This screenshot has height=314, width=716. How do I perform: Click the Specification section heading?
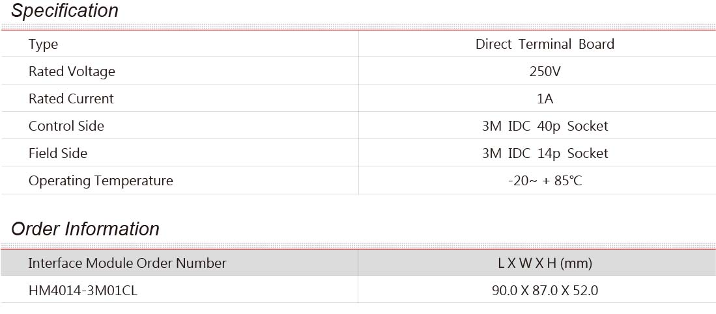64,10
